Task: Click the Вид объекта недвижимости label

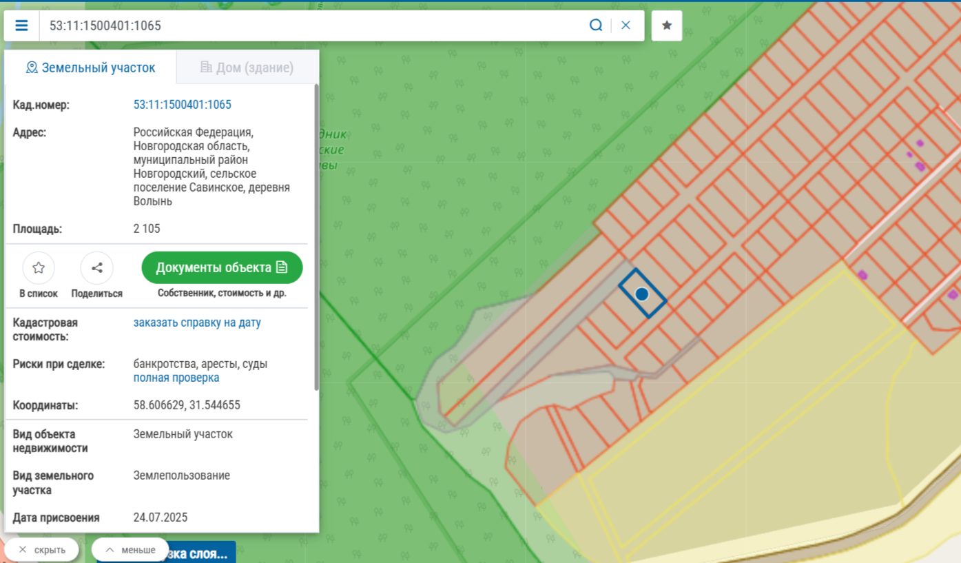Action: tap(50, 441)
